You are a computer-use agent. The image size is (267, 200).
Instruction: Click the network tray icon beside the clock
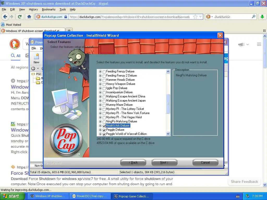248,196
